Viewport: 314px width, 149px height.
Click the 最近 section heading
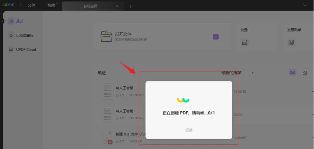pyautogui.click(x=102, y=73)
